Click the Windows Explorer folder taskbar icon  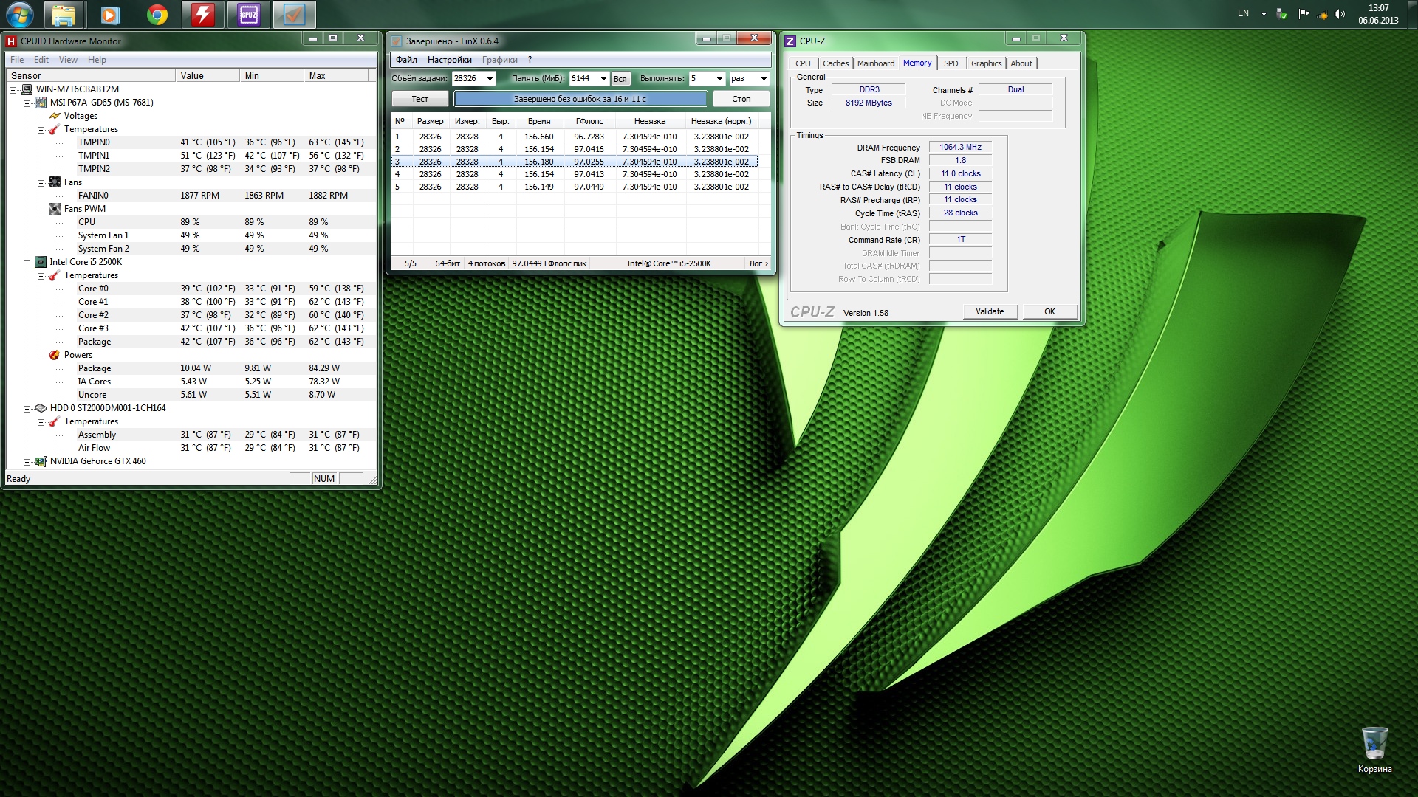(64, 15)
